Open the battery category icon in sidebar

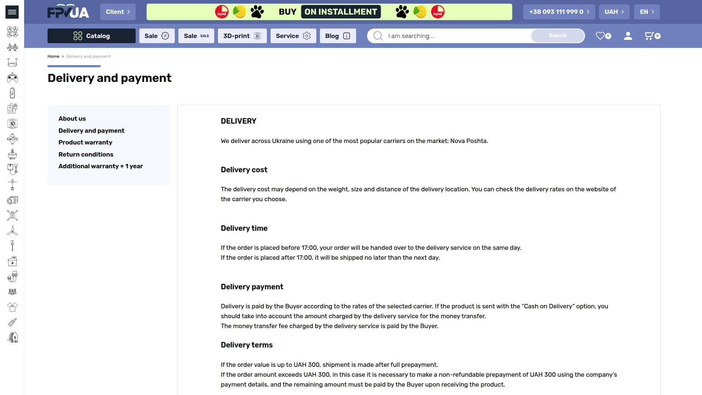point(12,93)
